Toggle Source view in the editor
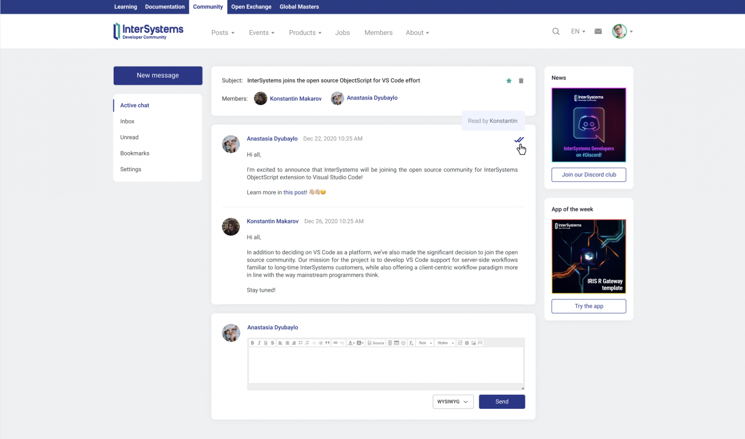Viewport: 745px width, 439px height. [x=376, y=343]
